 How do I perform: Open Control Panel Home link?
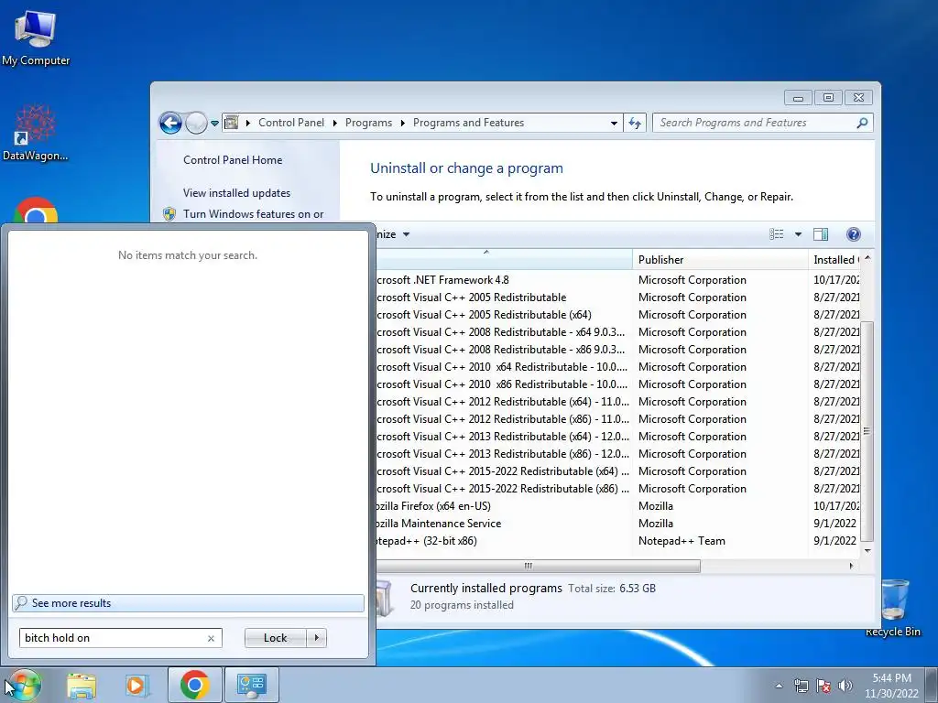click(232, 160)
